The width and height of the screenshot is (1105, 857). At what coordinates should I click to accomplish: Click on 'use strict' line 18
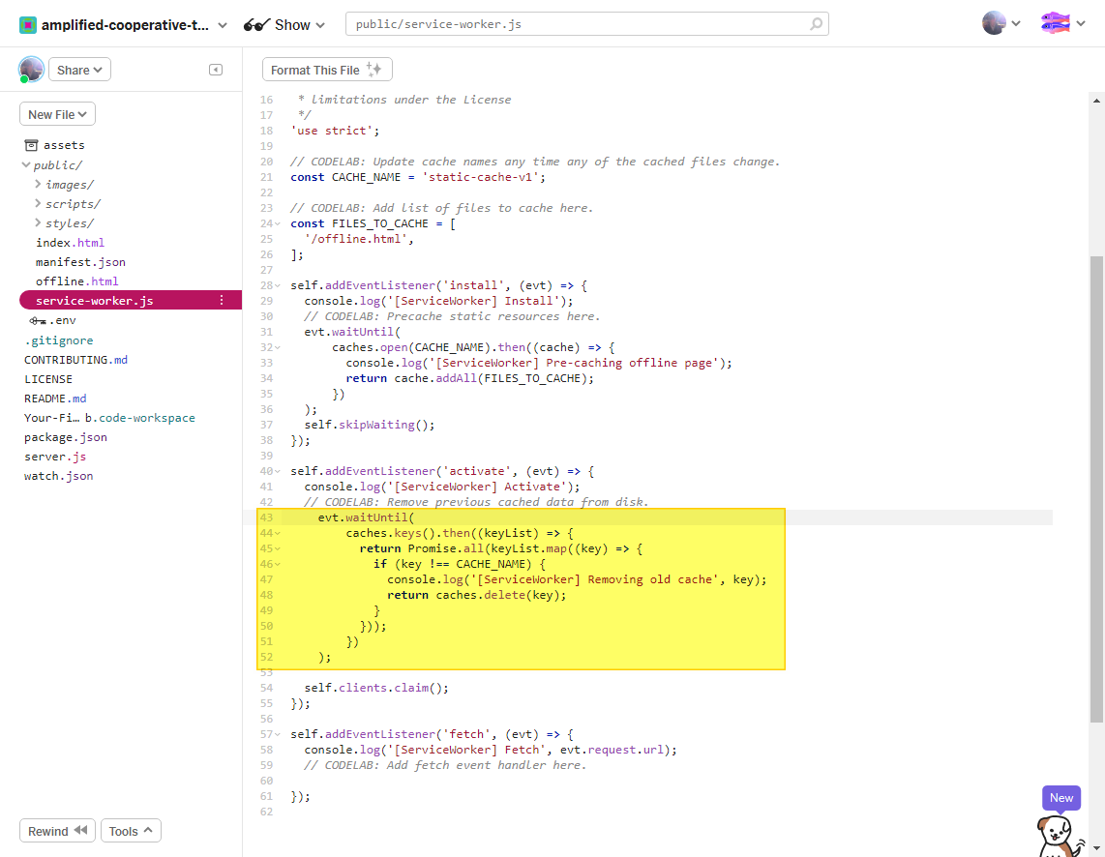click(335, 131)
